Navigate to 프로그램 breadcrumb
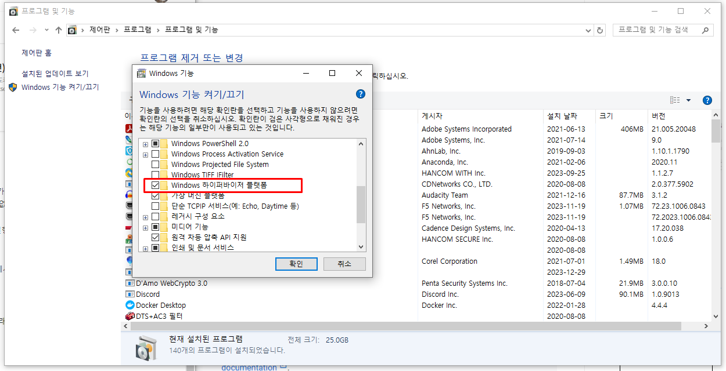 pyautogui.click(x=138, y=30)
